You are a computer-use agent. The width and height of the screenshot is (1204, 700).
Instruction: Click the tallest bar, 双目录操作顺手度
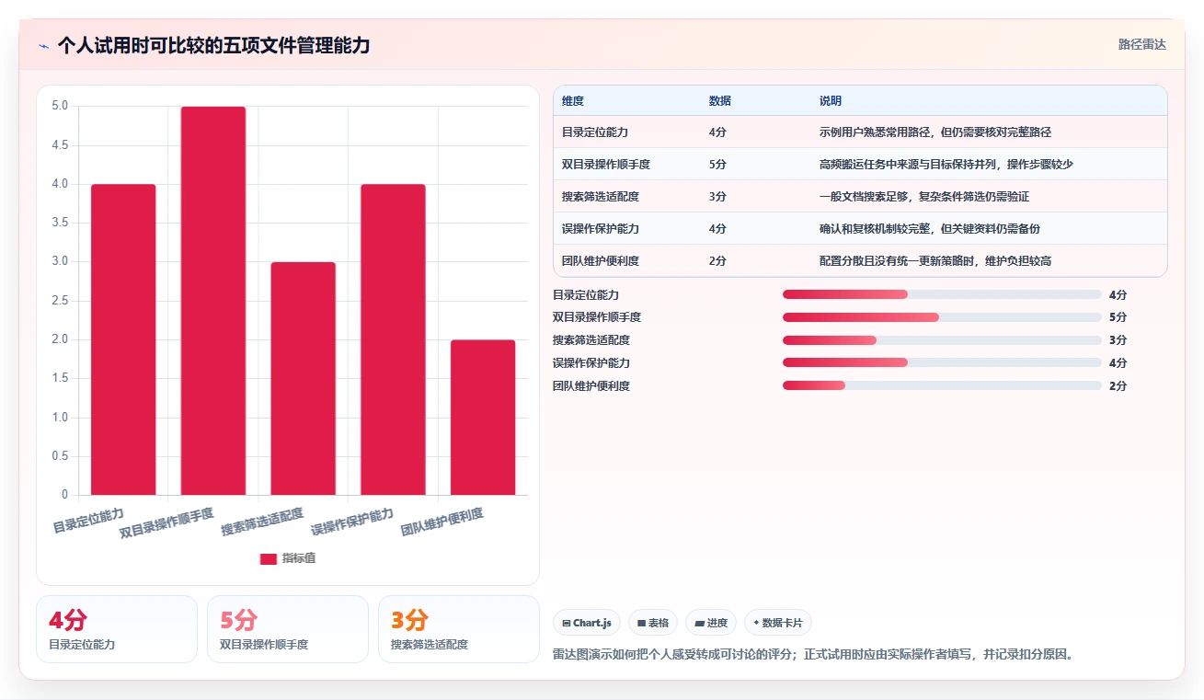213,301
